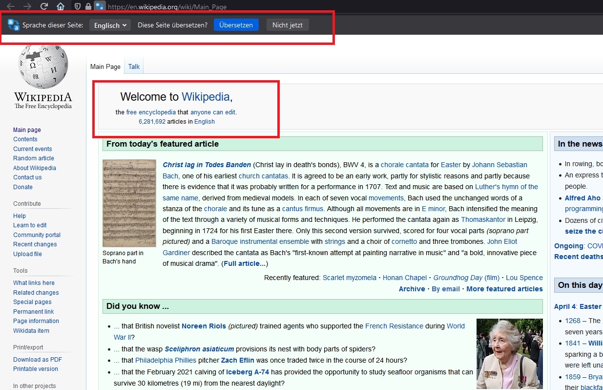Click the translate icon in address bar
The image size is (603, 390).
[x=100, y=6]
